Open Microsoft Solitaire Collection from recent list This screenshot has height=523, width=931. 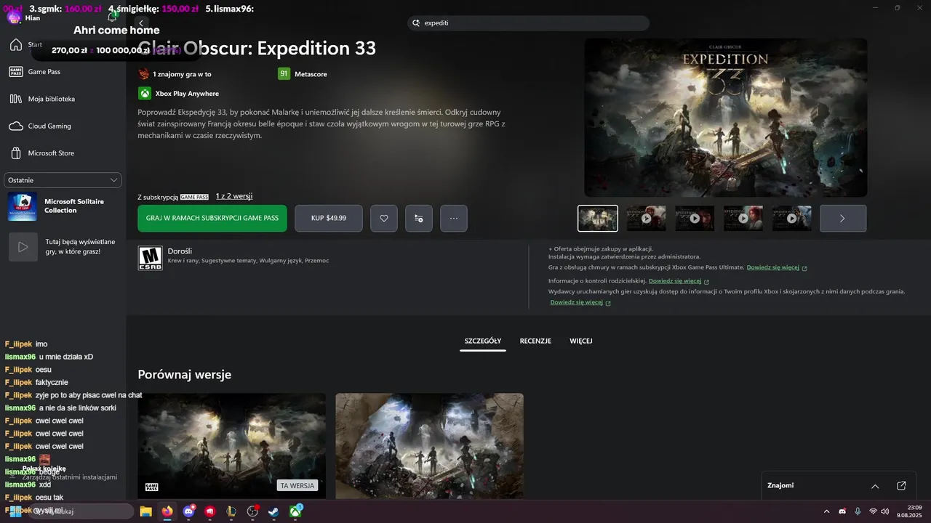[63, 206]
